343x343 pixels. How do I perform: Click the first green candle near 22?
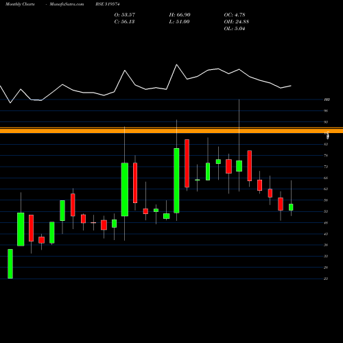[x=10, y=263]
